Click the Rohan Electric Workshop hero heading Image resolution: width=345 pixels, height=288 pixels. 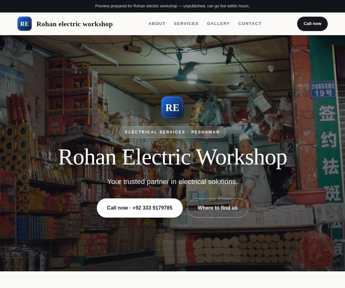[172, 157]
